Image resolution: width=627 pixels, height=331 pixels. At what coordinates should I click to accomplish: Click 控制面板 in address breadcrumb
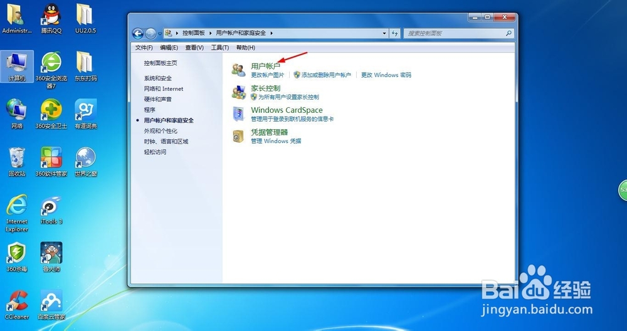(x=194, y=33)
